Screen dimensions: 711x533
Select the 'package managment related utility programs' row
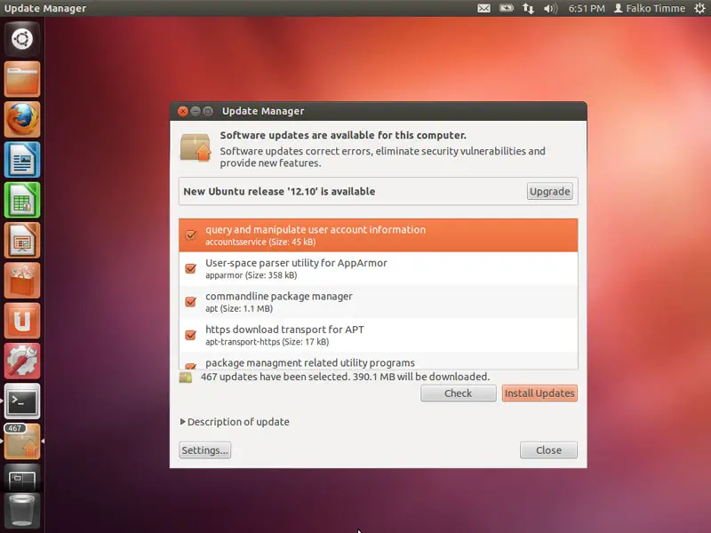379,362
